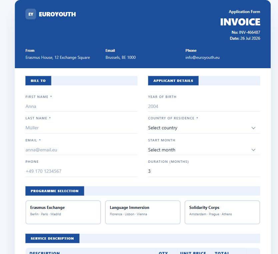Click the SERVICE DESCRIPTION section header
Image resolution: width=278 pixels, height=254 pixels.
click(52, 239)
